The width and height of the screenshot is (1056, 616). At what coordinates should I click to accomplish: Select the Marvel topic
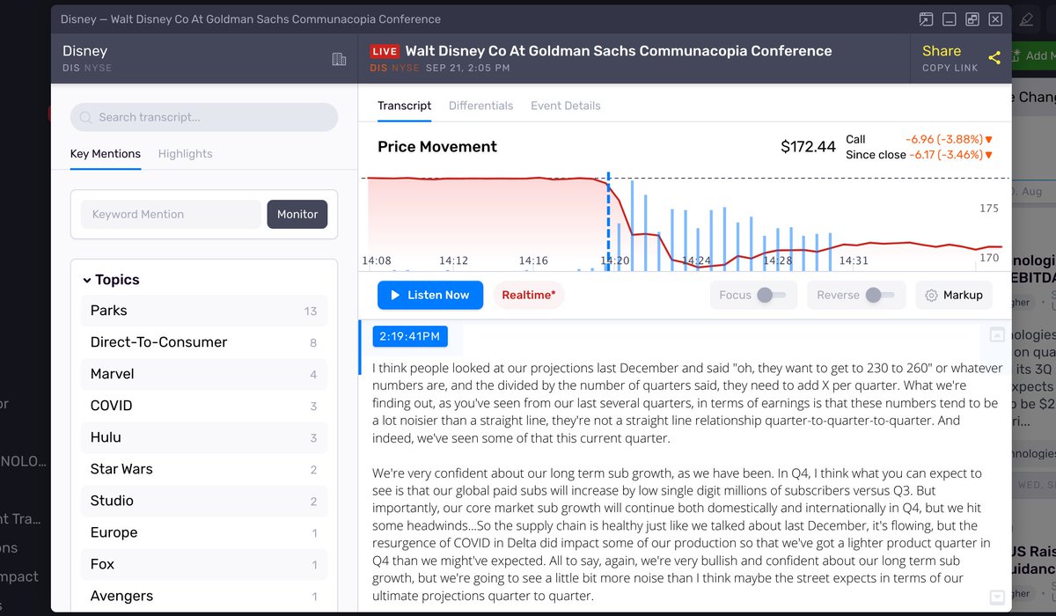[x=203, y=374]
